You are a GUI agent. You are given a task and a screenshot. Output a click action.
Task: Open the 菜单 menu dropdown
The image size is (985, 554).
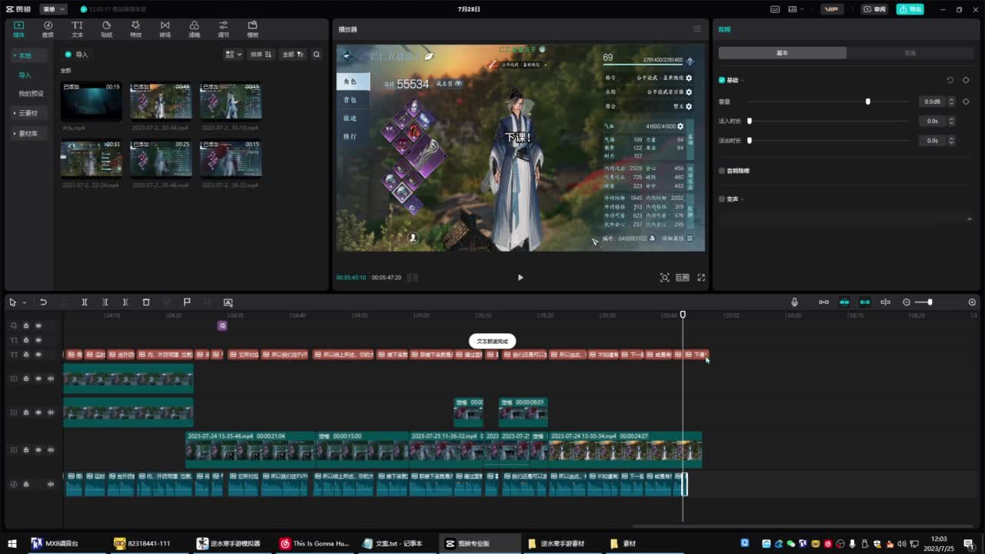(53, 9)
